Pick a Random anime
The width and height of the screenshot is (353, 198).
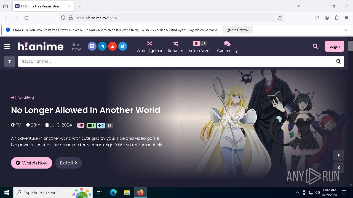tap(175, 47)
